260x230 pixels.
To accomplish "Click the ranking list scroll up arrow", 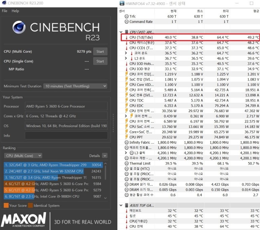I will 105,164.
